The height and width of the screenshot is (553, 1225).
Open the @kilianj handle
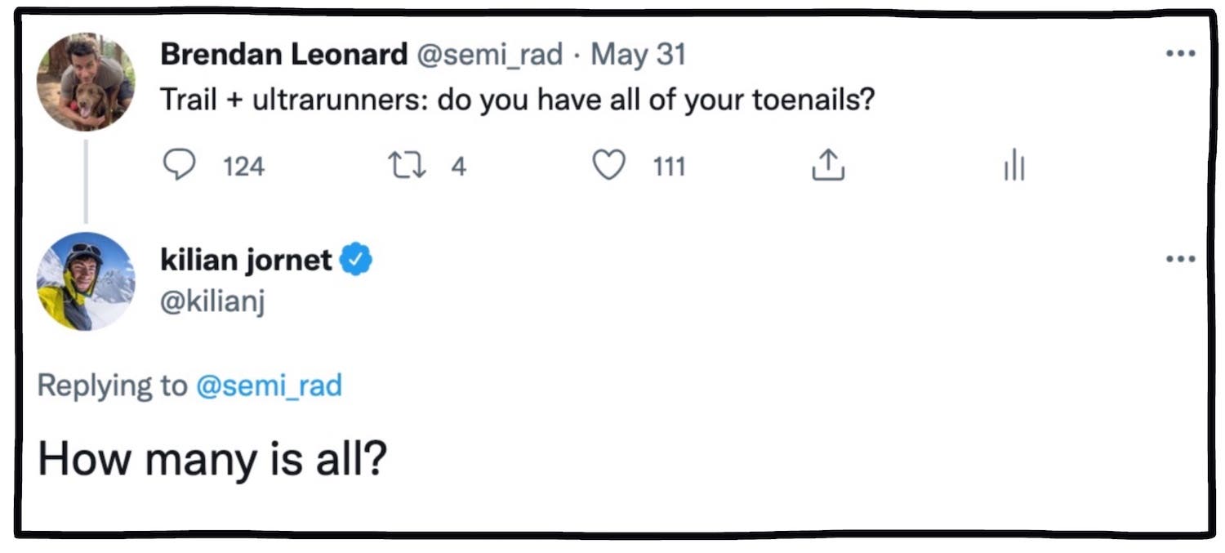[x=212, y=301]
